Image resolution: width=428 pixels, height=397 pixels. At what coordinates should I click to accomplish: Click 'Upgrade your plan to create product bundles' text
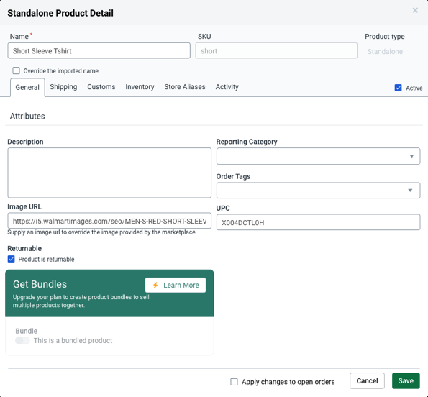pos(81,301)
